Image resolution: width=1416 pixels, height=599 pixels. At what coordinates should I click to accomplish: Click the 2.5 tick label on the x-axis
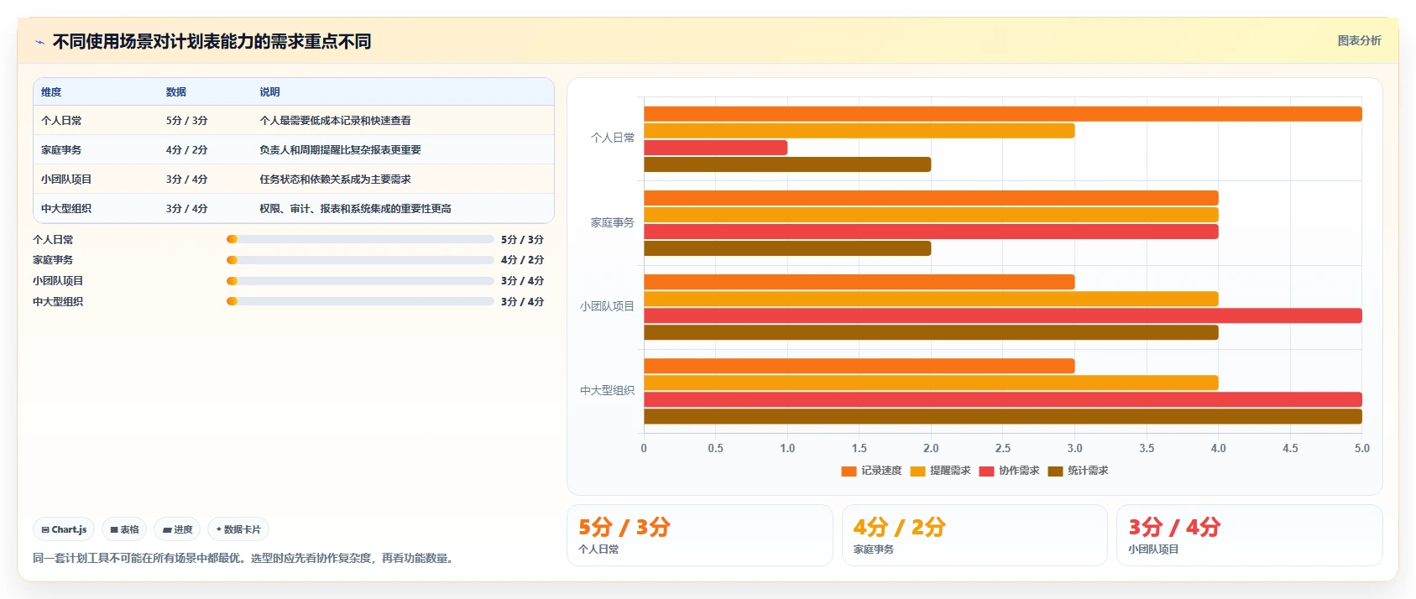[x=1003, y=448]
